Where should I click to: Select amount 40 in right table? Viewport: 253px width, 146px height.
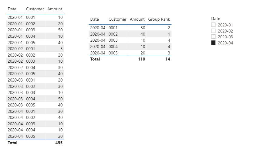[x=143, y=34]
